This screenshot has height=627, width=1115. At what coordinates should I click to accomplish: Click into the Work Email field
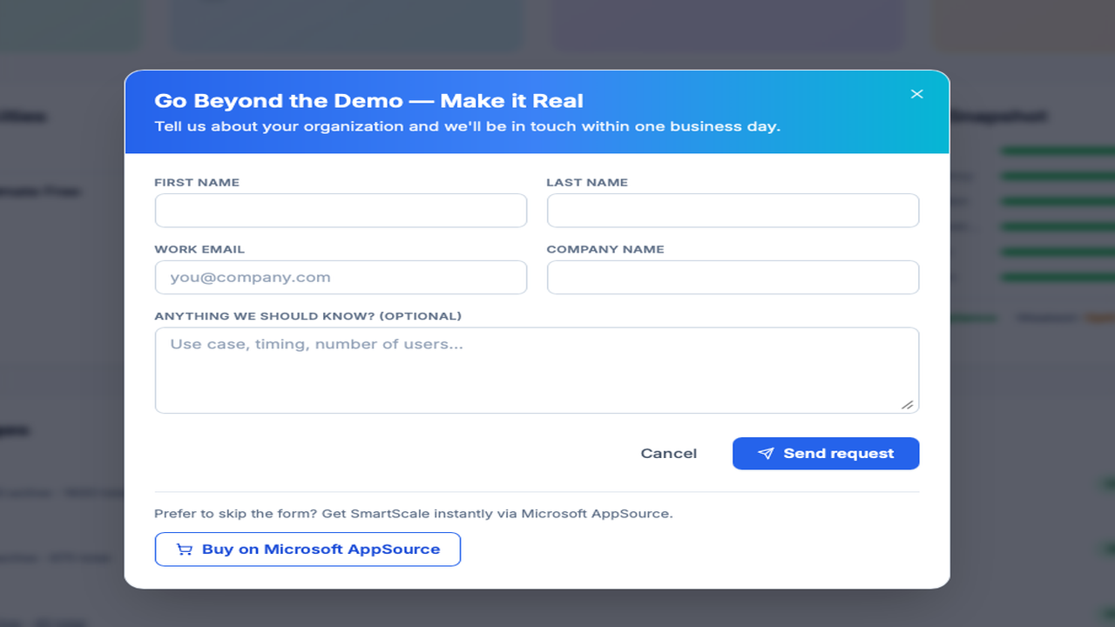(341, 278)
